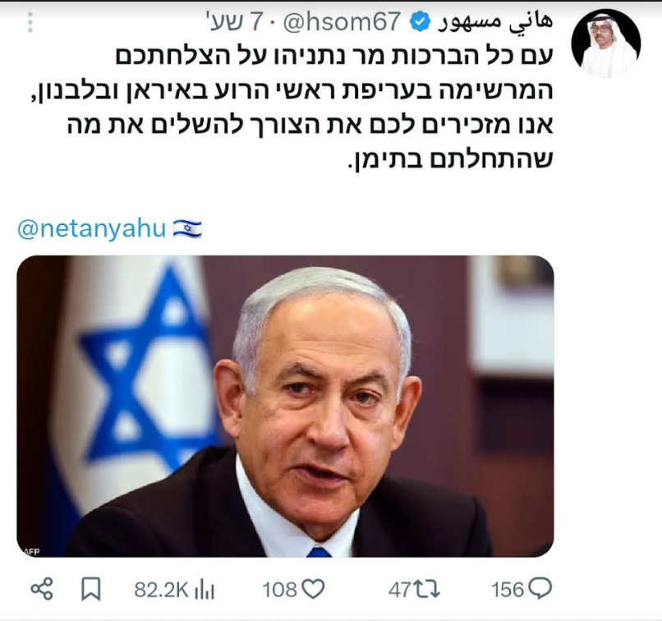Open the share icon menu
Screen dimensions: 662x621
(x=42, y=588)
